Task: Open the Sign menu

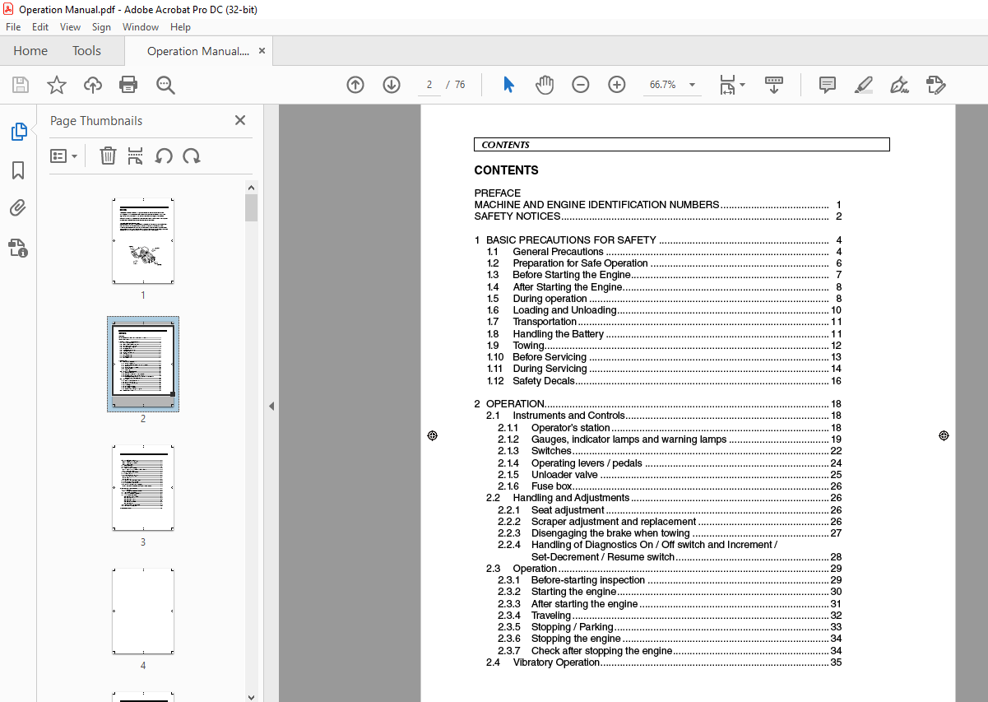Action: click(101, 27)
